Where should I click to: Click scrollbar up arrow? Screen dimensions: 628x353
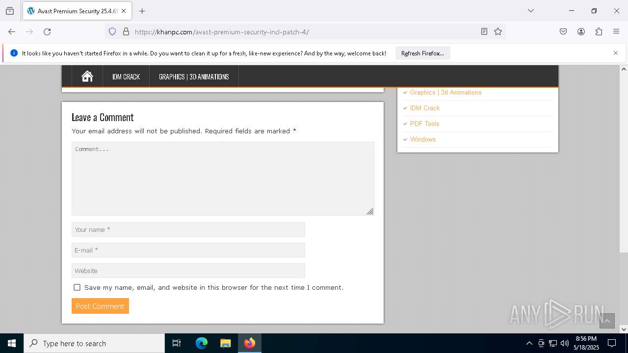624,69
